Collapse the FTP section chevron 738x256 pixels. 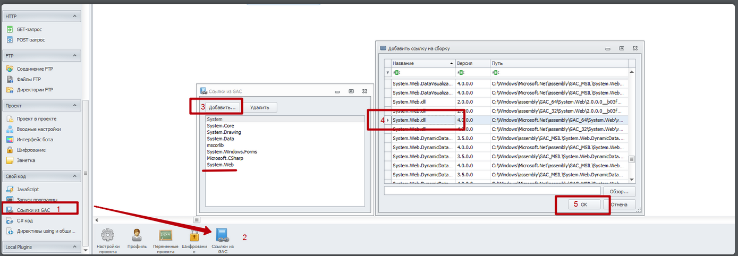(74, 56)
